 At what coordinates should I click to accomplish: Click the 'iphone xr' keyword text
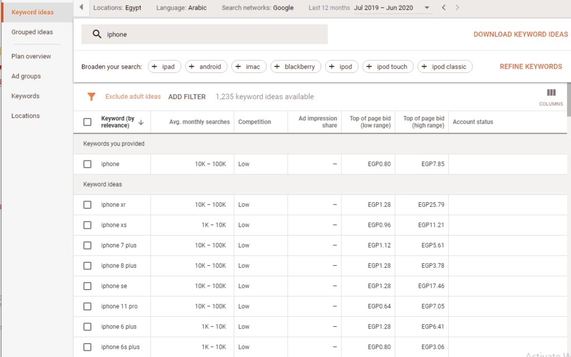[x=113, y=204]
